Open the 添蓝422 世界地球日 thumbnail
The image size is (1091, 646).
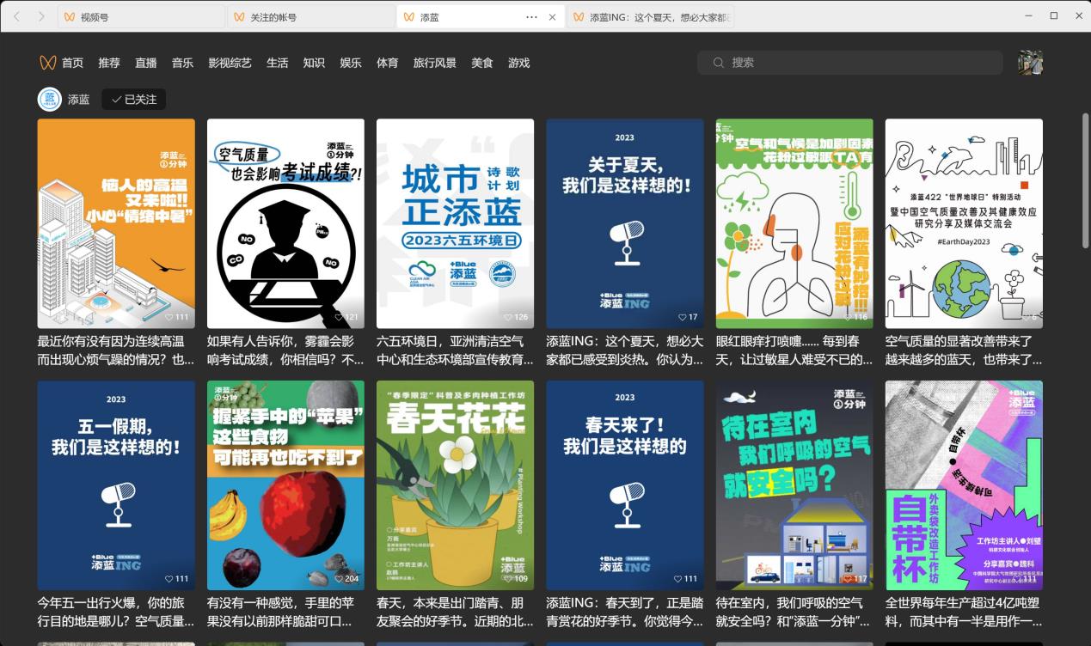(x=964, y=223)
